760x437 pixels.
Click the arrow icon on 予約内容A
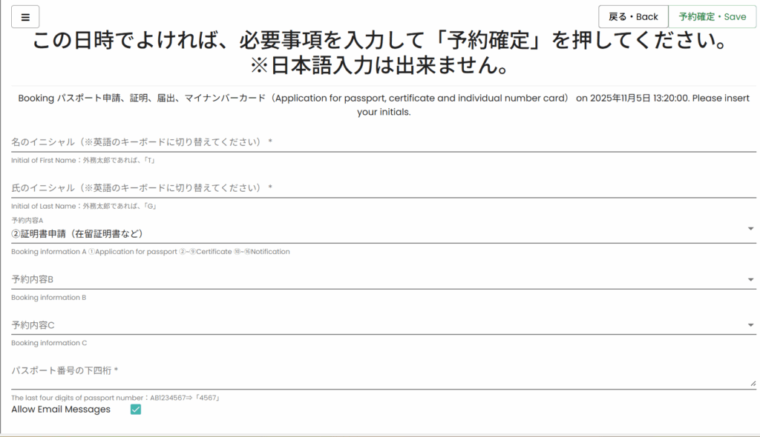click(750, 229)
